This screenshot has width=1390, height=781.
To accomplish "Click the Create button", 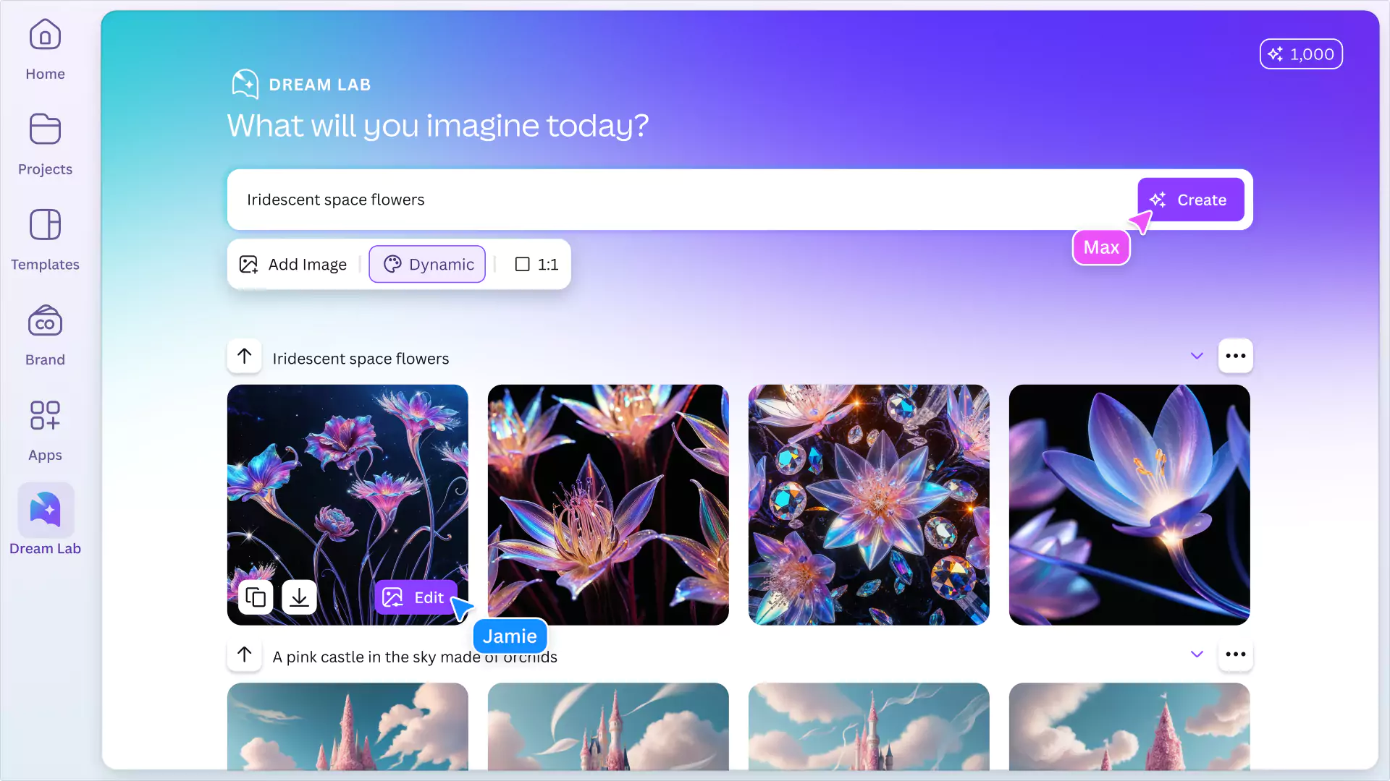I will (1190, 200).
